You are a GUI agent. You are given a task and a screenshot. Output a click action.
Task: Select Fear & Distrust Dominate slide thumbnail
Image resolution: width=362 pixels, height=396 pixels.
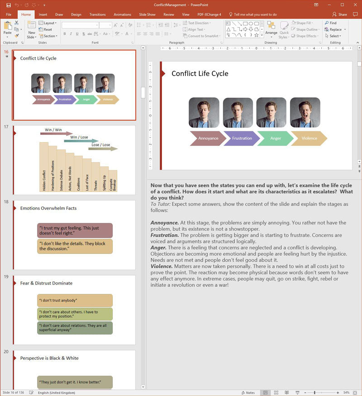tap(74, 310)
